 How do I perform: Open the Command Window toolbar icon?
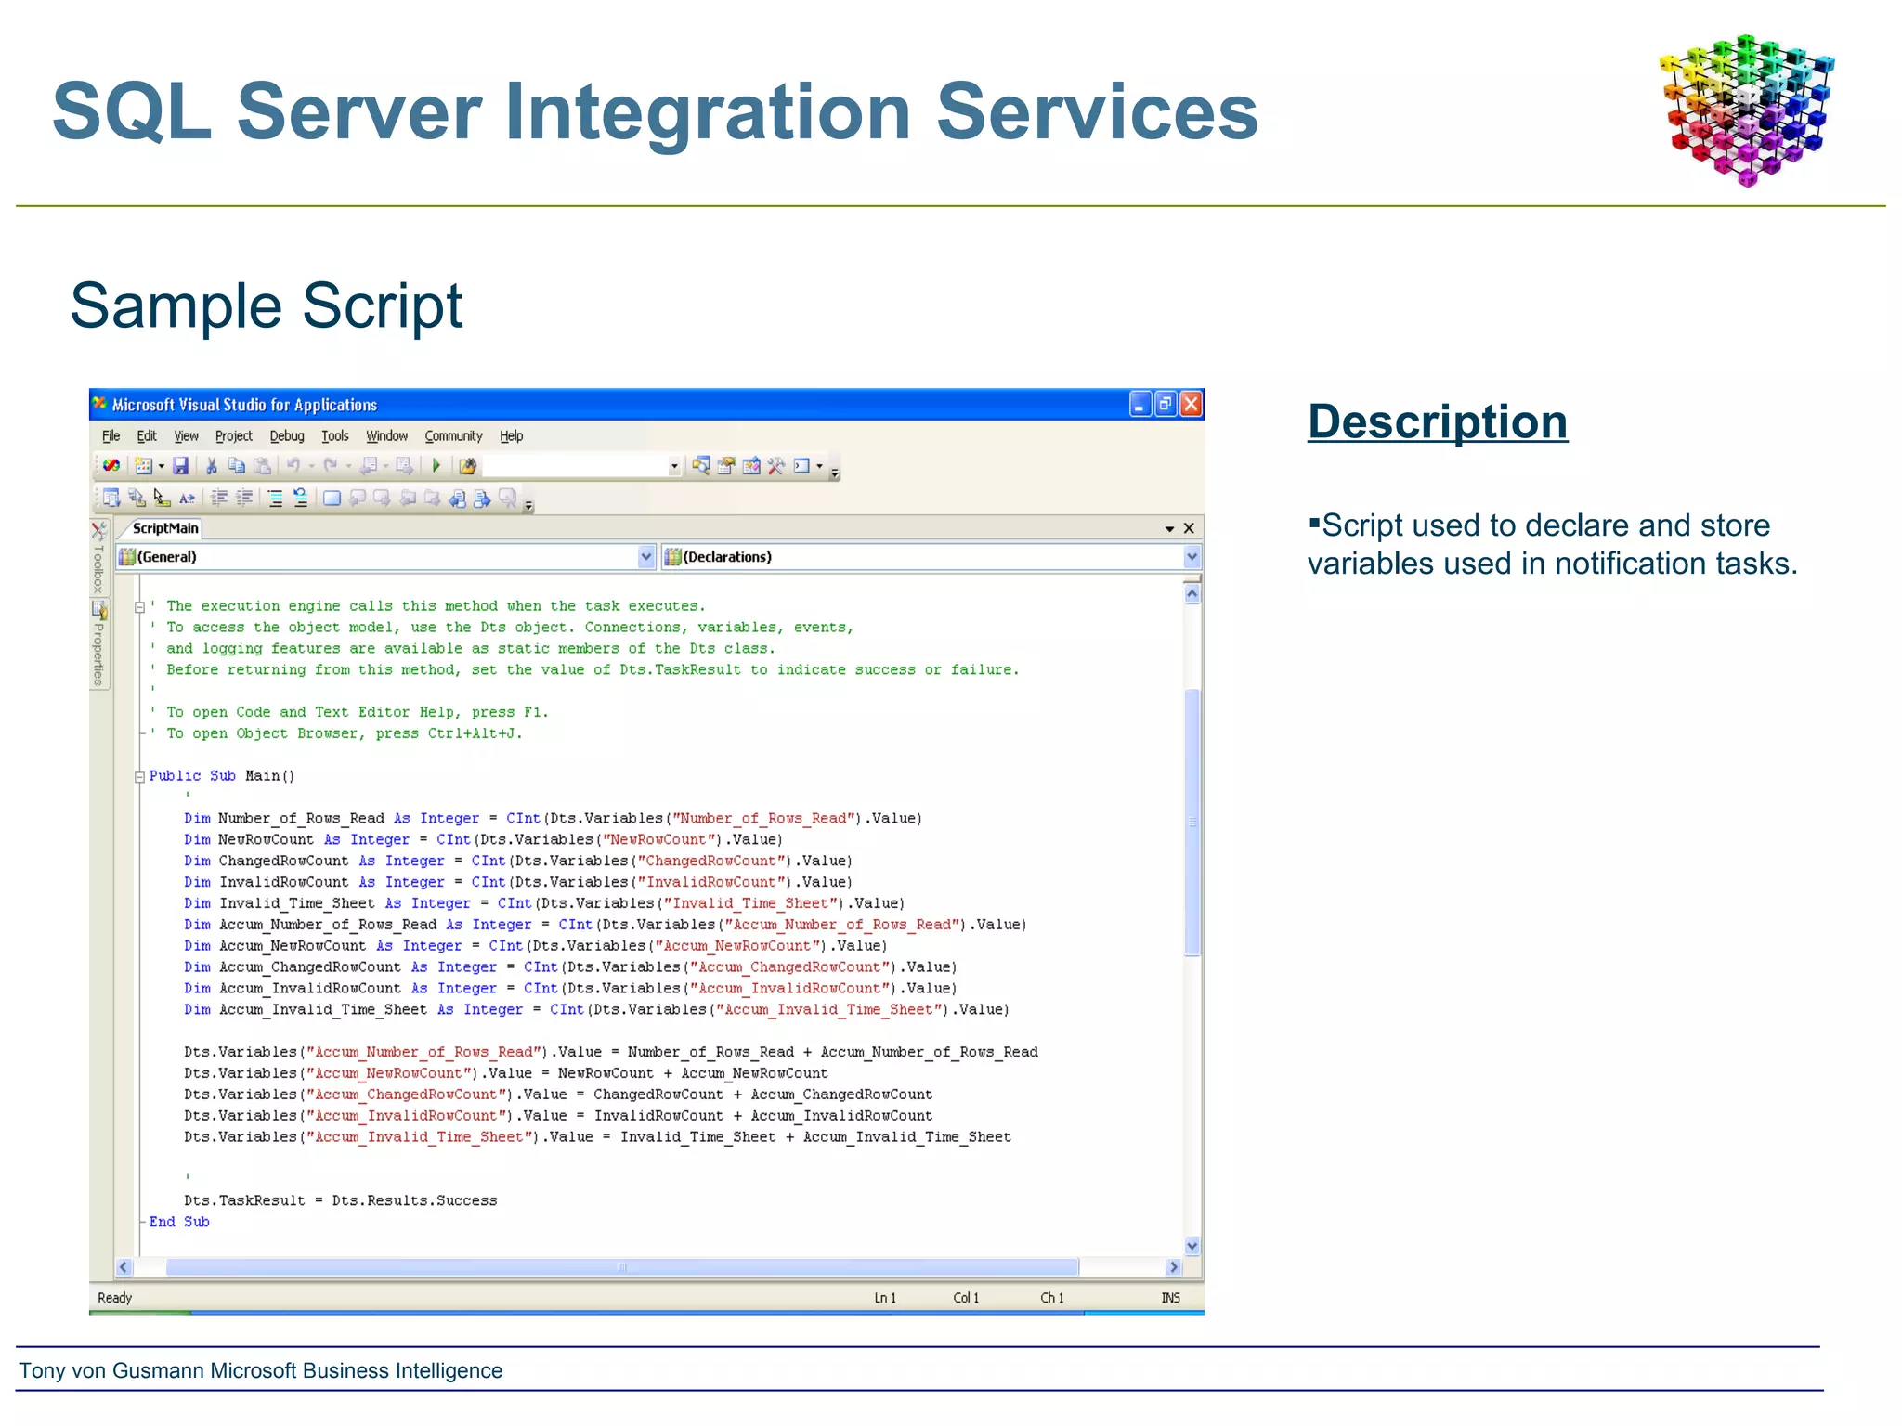pyautogui.click(x=801, y=466)
